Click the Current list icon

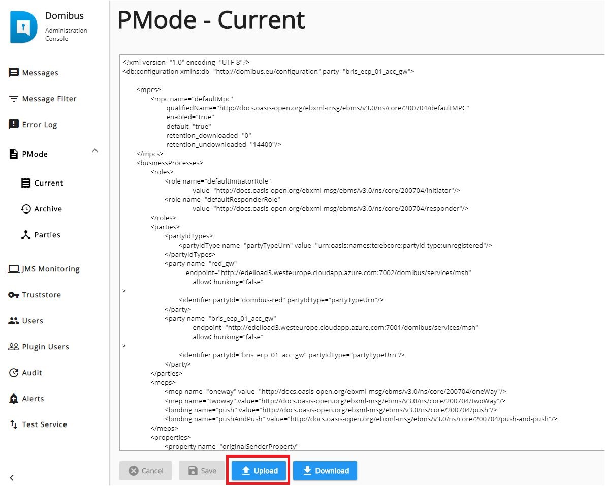click(26, 183)
